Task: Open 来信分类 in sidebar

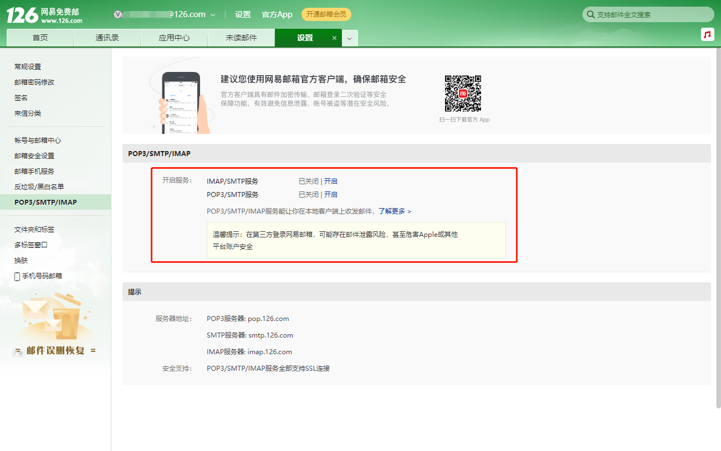Action: (28, 113)
